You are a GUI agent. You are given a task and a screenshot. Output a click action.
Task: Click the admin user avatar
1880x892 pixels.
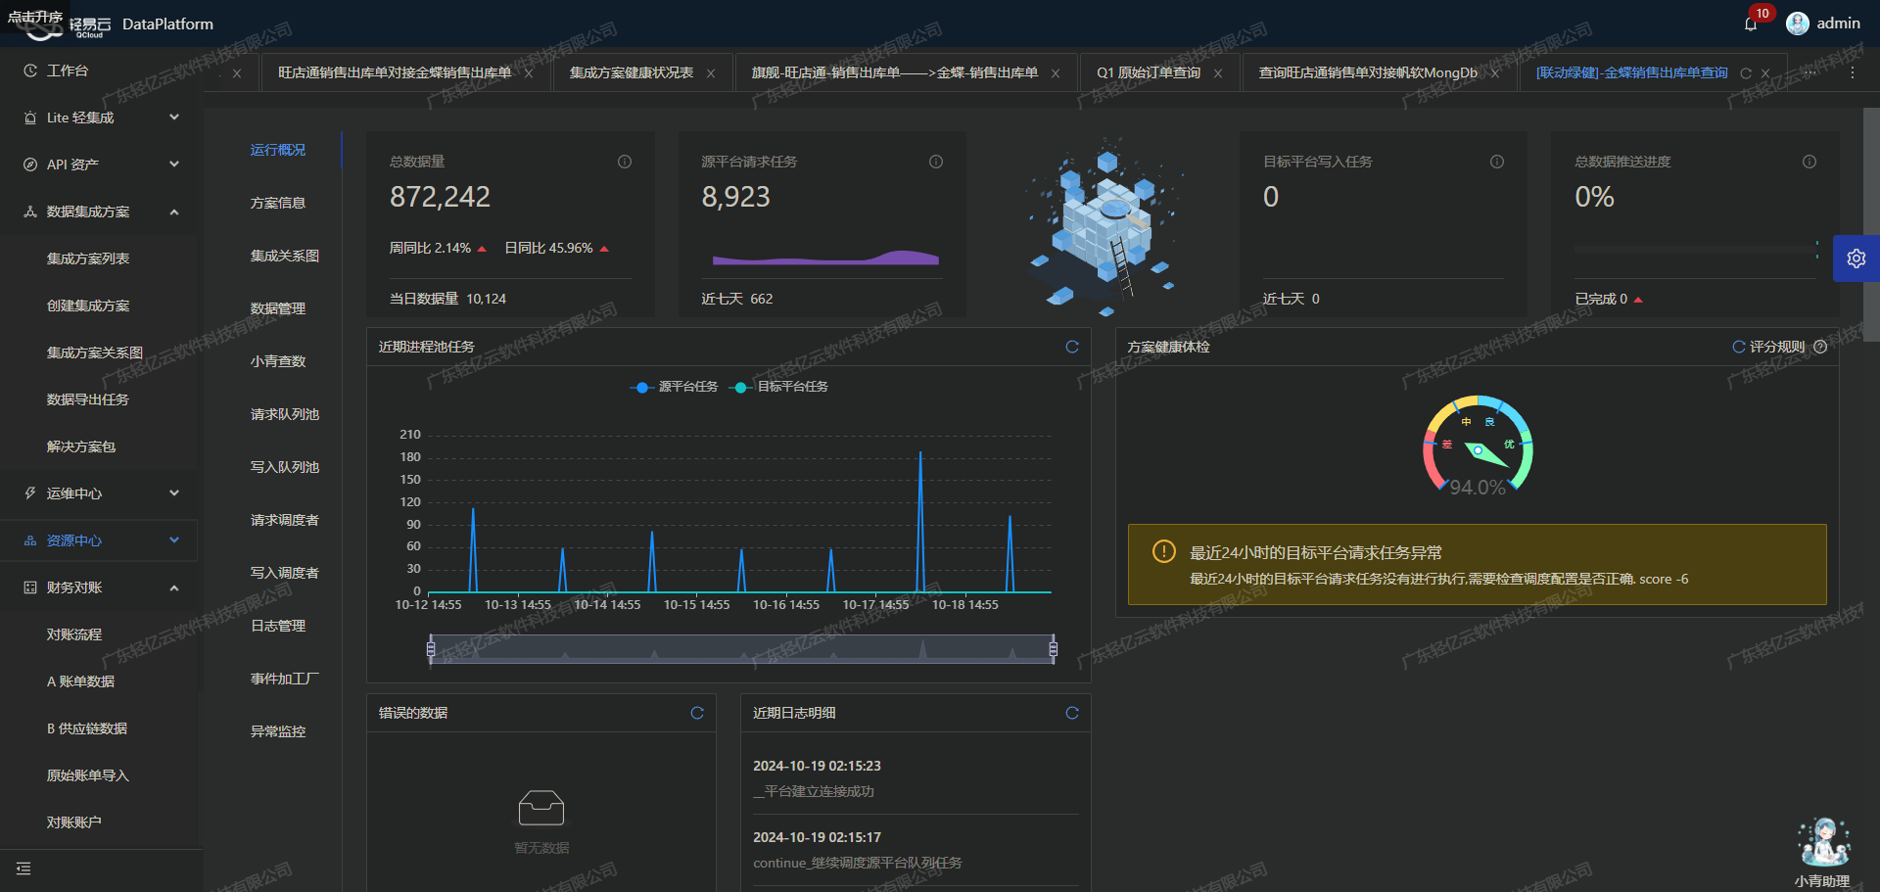point(1798,23)
